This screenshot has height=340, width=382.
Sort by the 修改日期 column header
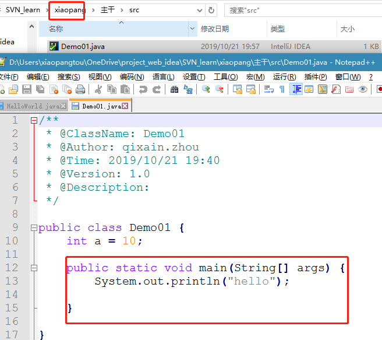tap(232, 29)
